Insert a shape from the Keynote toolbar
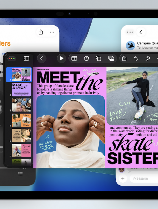Image resolution: width=158 pixels, height=209 pixels. pos(98,58)
